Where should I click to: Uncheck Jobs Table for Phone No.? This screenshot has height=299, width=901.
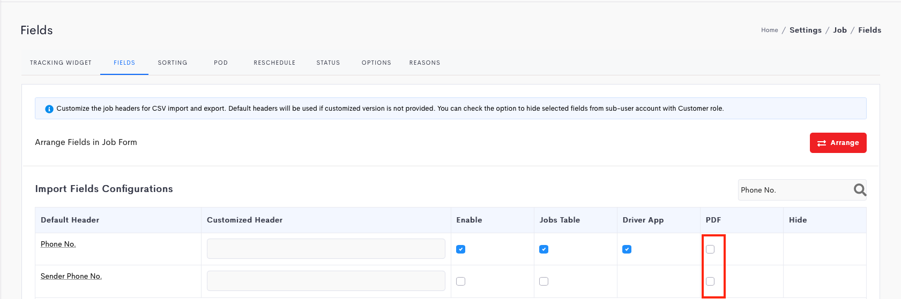pyautogui.click(x=544, y=249)
